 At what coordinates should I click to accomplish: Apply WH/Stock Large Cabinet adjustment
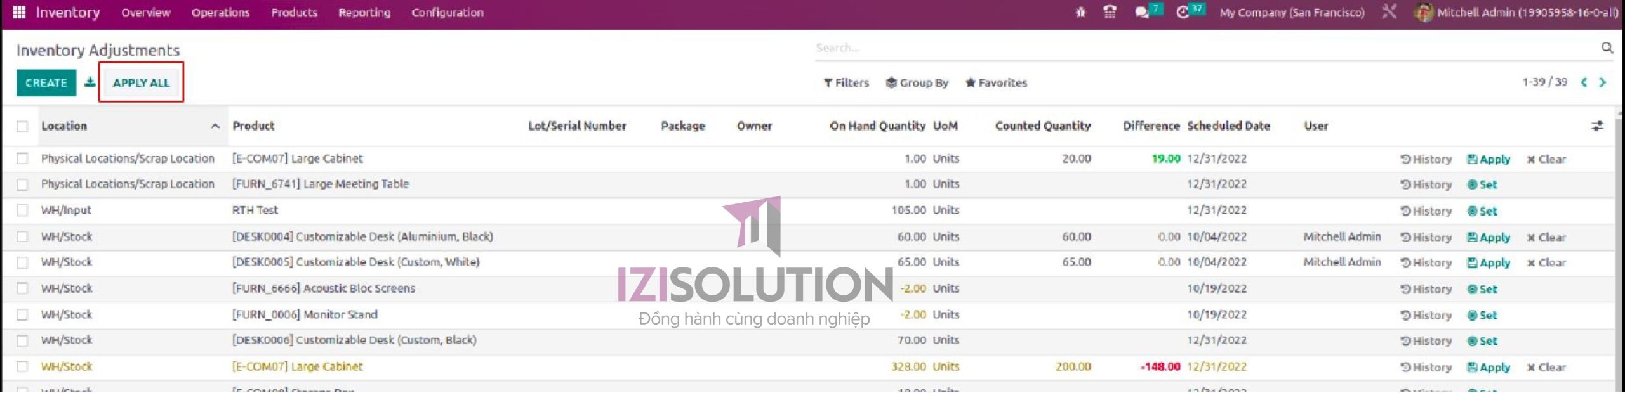[x=1489, y=367]
